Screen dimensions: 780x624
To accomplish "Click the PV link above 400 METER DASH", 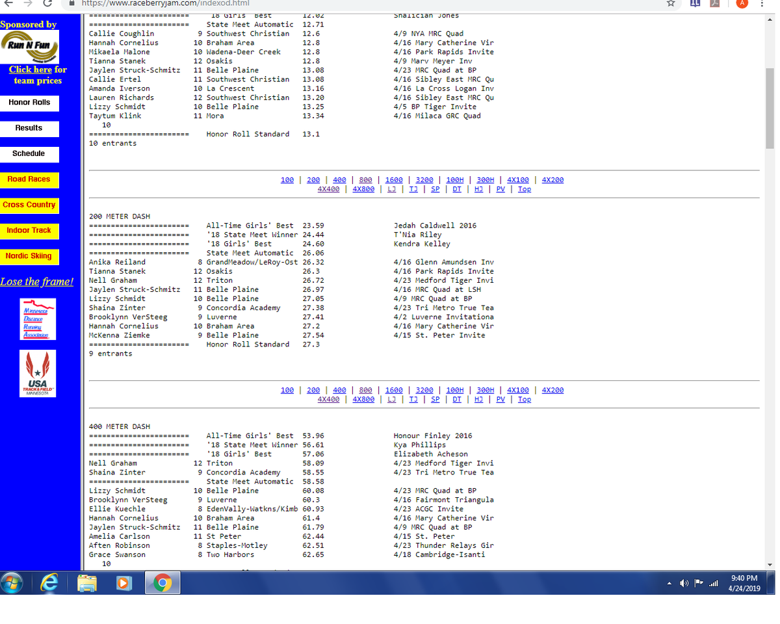I will tap(500, 400).
